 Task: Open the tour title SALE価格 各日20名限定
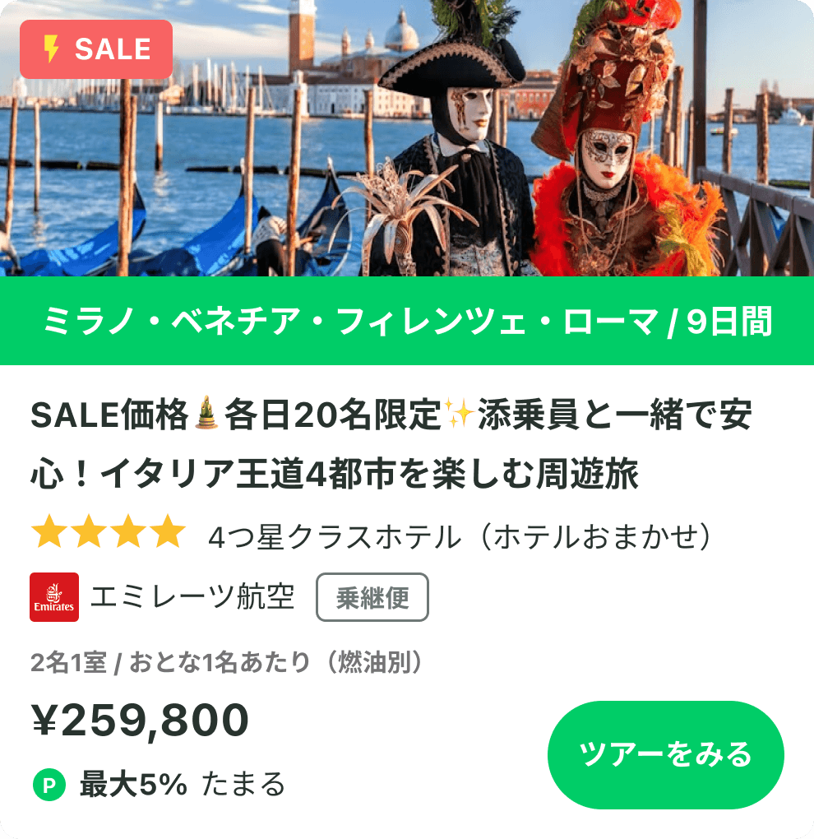pos(391,443)
